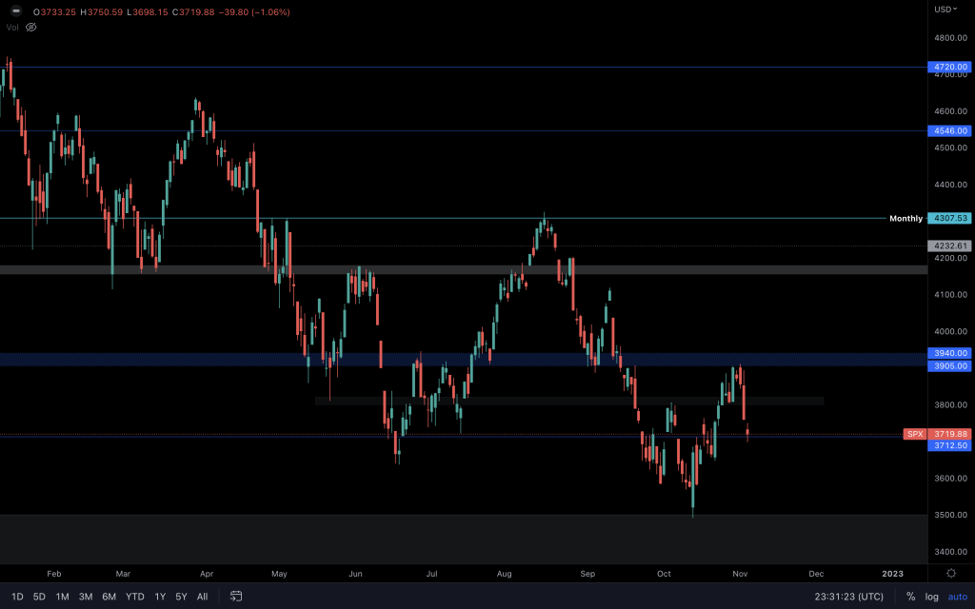Click the 4720.00 blue price label

point(949,68)
